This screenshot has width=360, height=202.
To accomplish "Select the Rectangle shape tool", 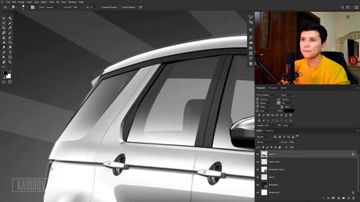I will 10,57.
